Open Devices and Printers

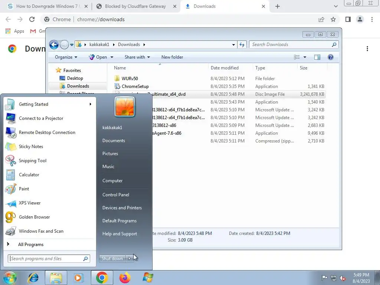tap(122, 208)
